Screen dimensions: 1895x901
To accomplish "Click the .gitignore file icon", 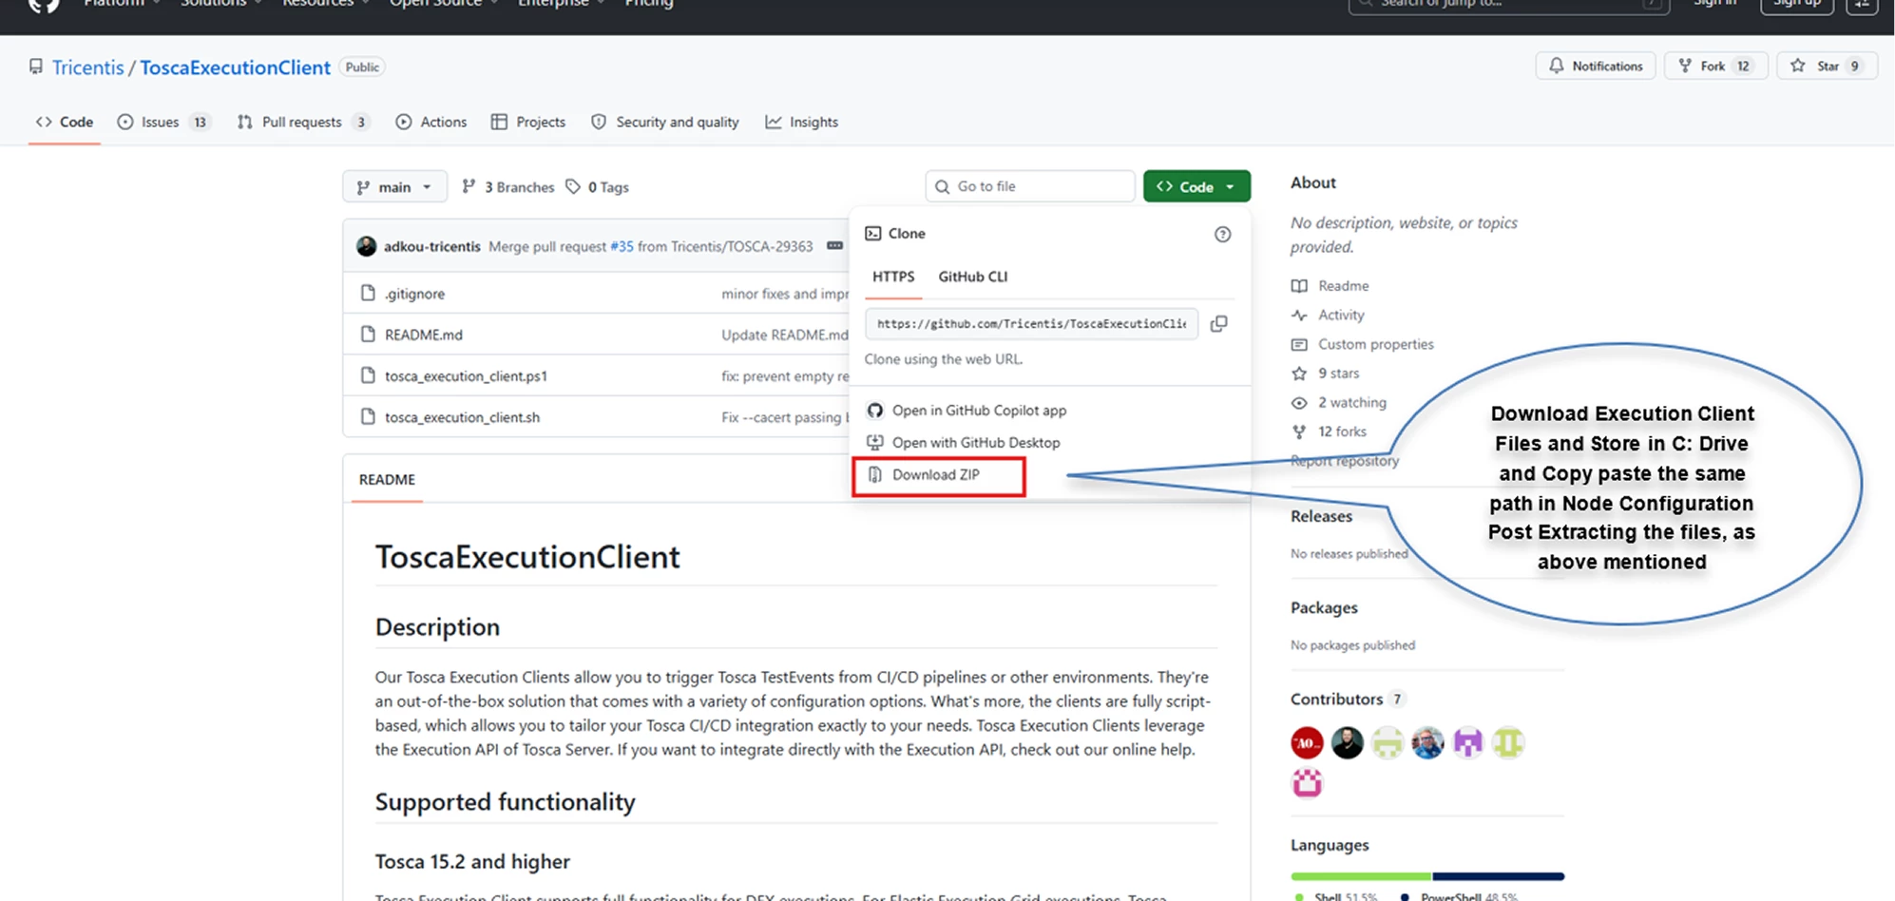I will [x=368, y=294].
